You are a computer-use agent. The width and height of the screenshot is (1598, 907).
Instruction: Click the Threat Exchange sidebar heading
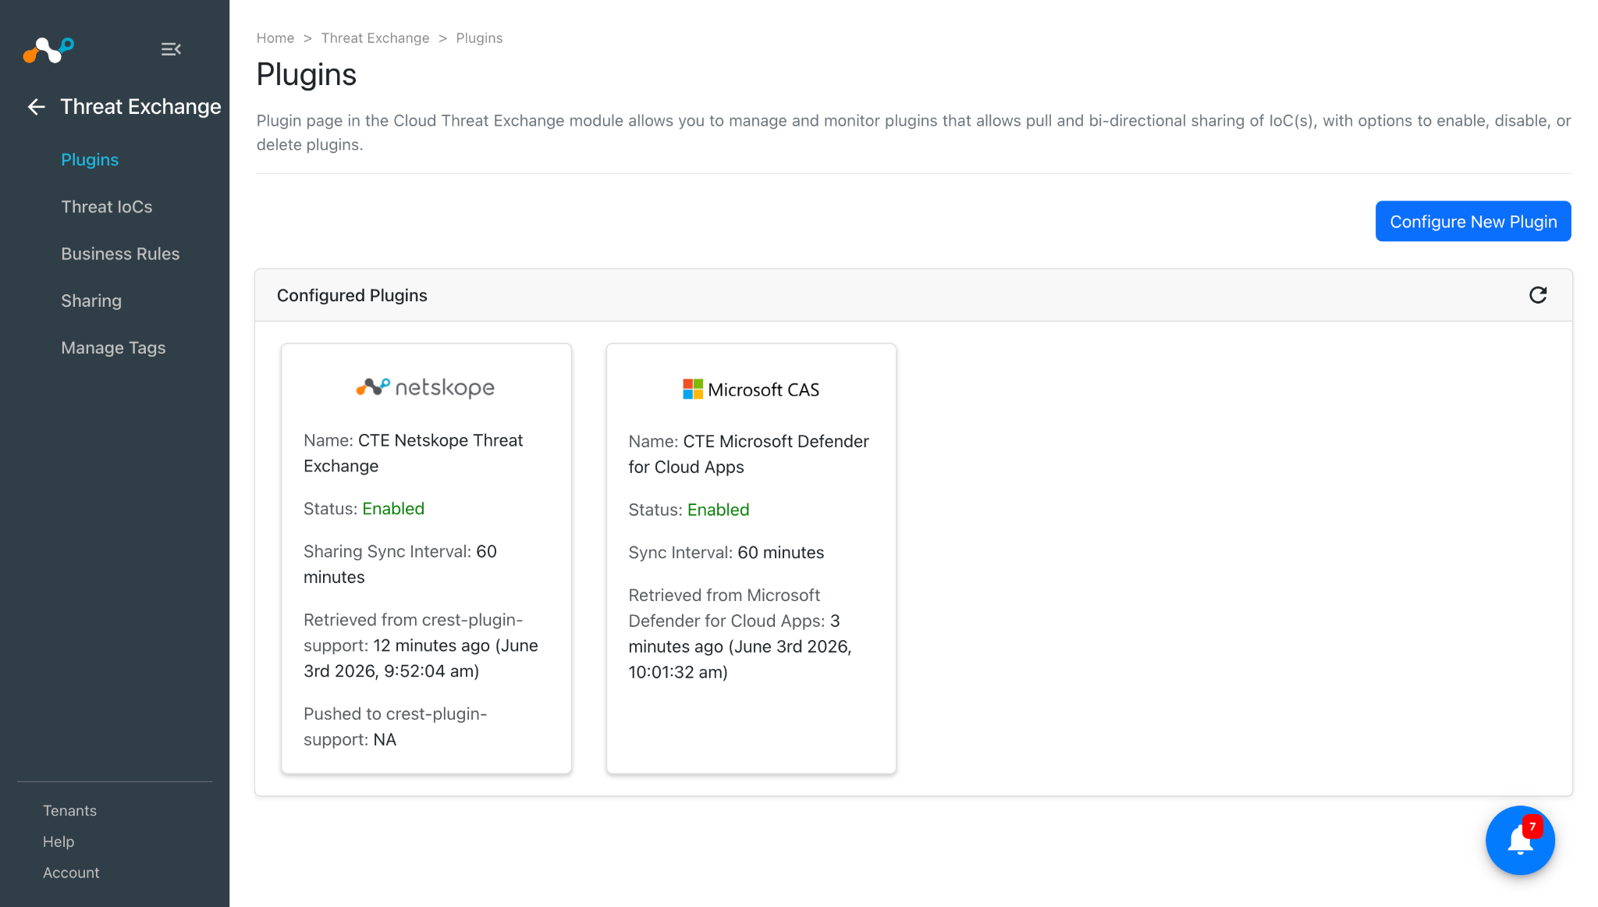point(141,107)
